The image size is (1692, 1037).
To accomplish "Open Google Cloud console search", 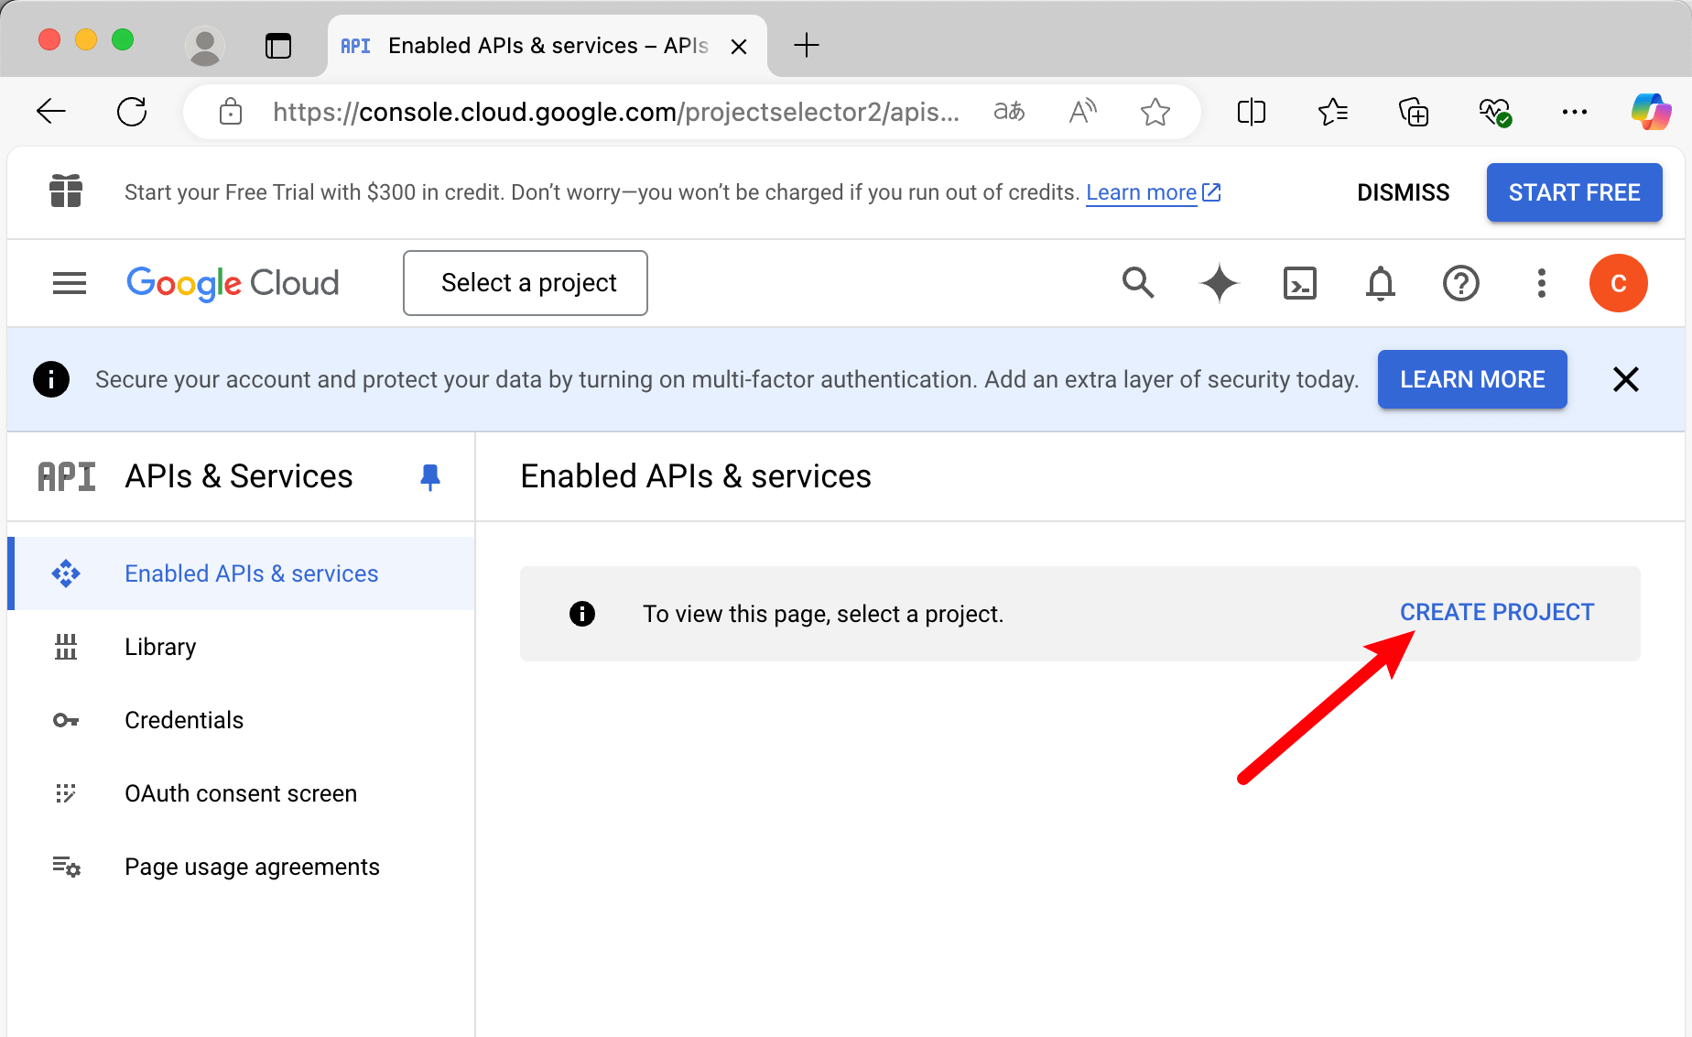I will (1138, 283).
